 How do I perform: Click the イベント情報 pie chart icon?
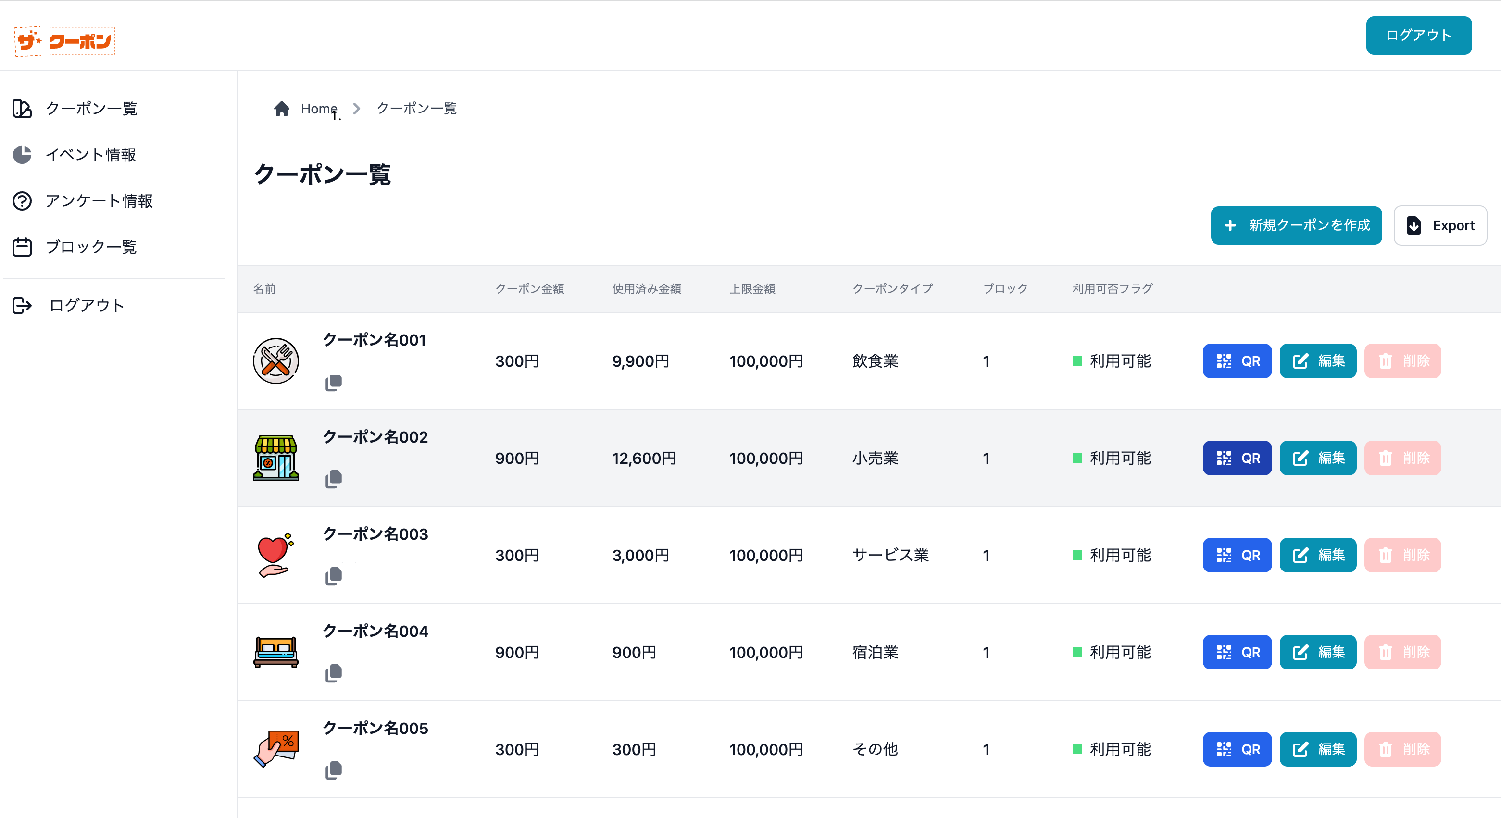(22, 154)
